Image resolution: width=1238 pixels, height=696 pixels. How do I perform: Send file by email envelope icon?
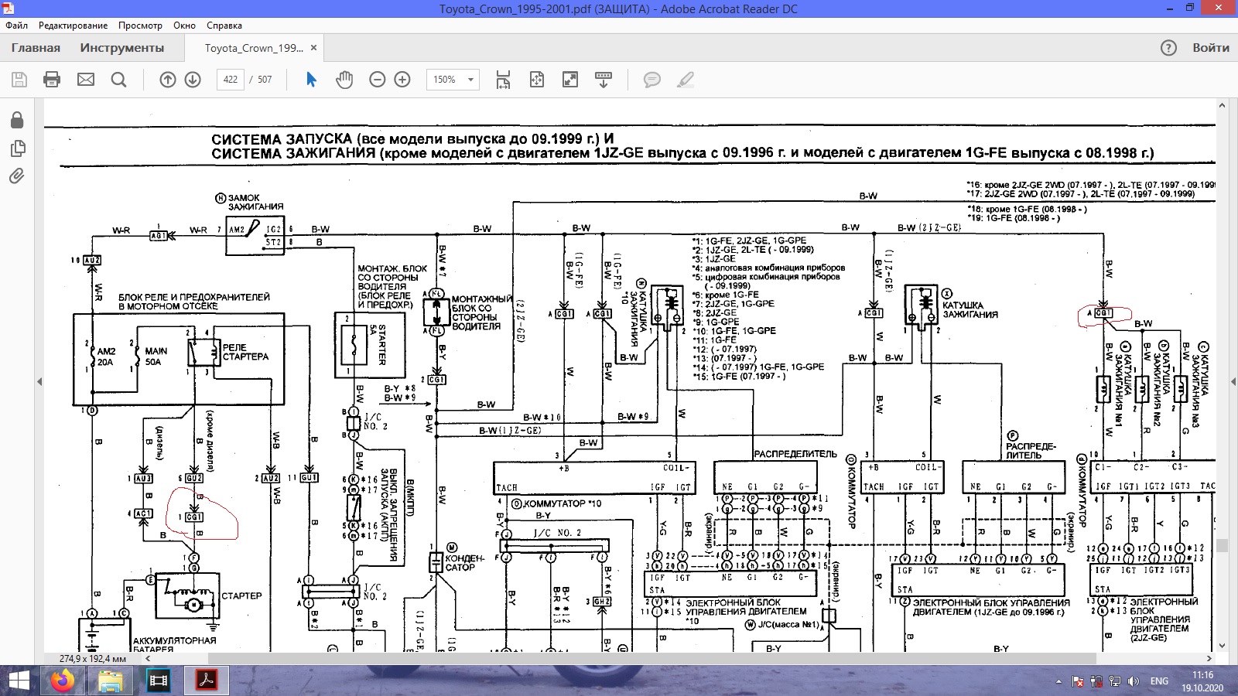click(86, 79)
